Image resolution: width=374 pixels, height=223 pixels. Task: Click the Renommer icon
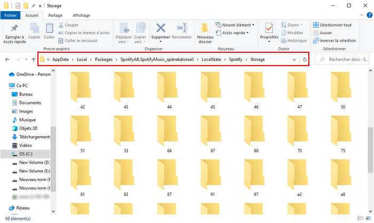click(x=182, y=29)
